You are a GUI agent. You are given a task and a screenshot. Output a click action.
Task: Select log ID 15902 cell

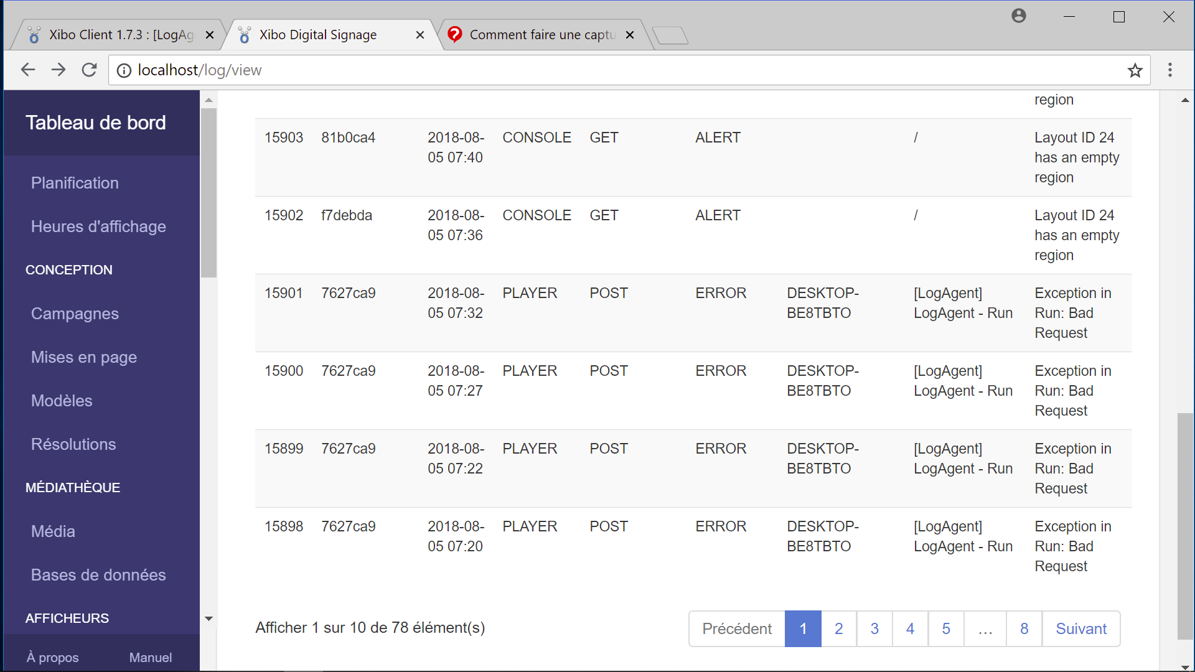tap(284, 215)
